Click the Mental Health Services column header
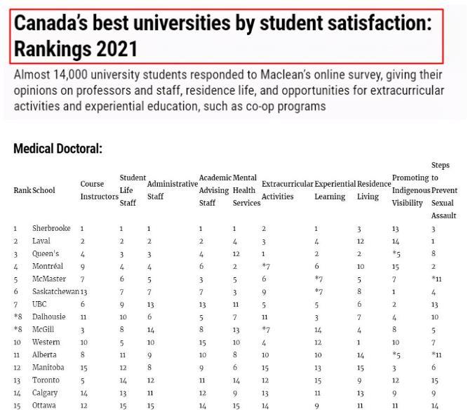This screenshot has width=468, height=419. (x=246, y=190)
